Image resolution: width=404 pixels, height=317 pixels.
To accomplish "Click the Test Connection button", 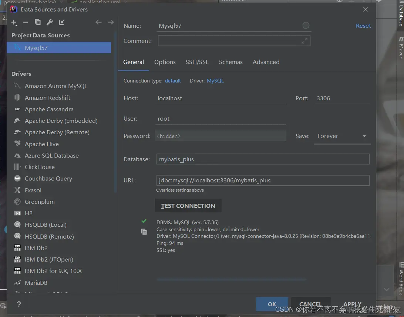I will click(188, 206).
